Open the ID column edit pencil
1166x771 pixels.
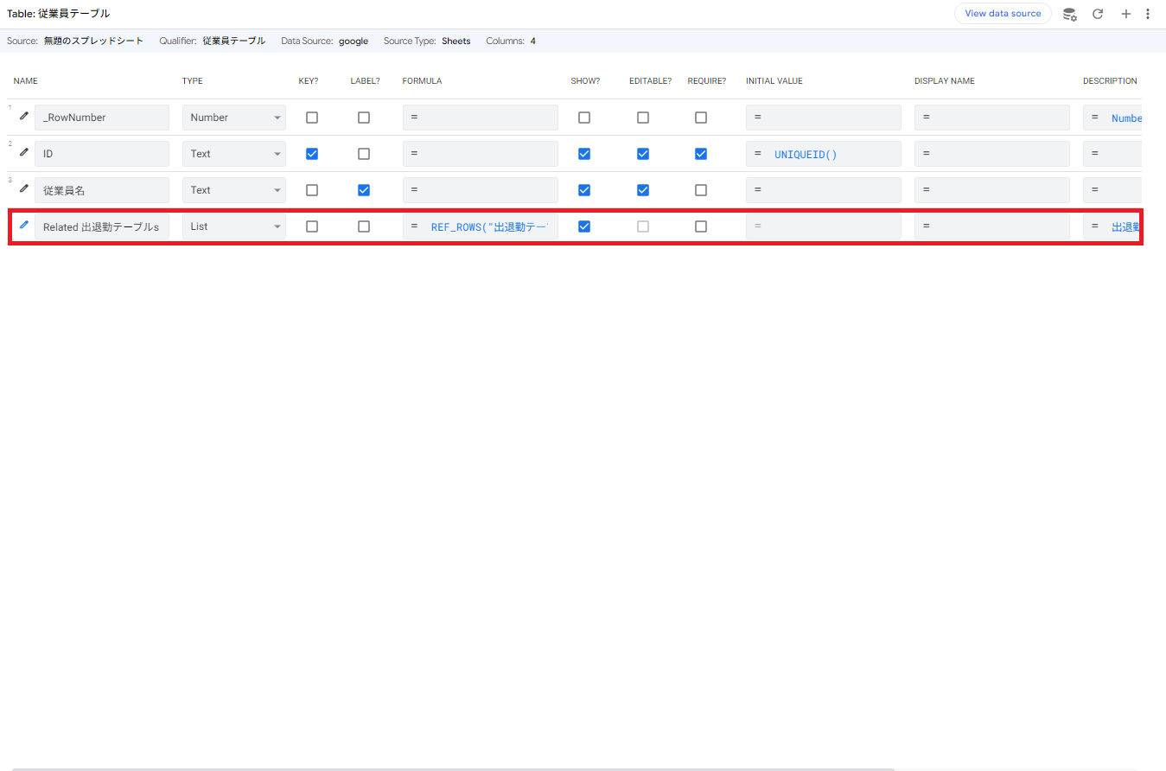24,152
